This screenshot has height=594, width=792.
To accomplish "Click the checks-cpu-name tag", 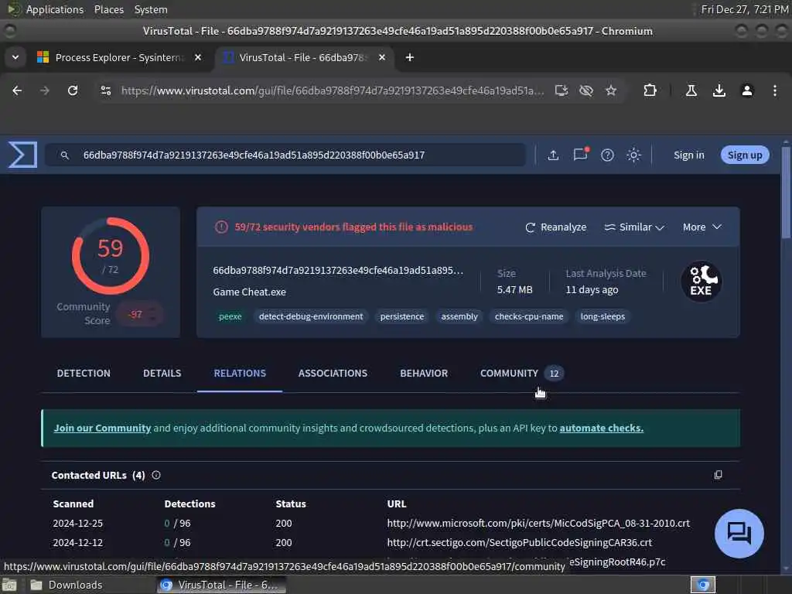I will click(529, 316).
